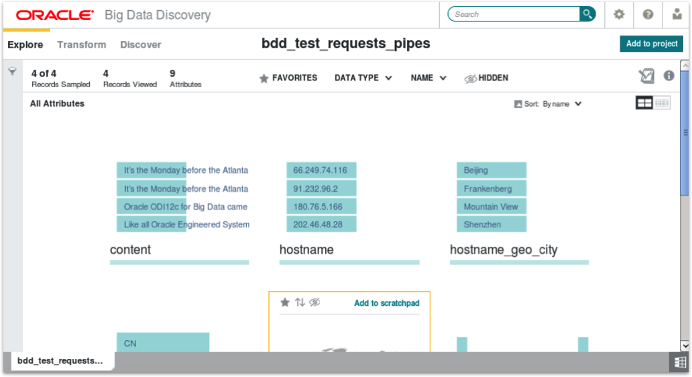Select the Oracle ODI12c for Big Data bar
The width and height of the screenshot is (692, 377).
152,207
